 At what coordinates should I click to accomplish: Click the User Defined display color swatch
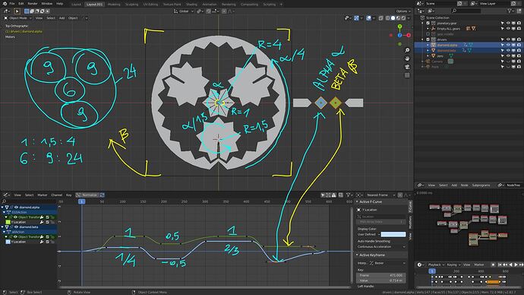[x=393, y=234]
